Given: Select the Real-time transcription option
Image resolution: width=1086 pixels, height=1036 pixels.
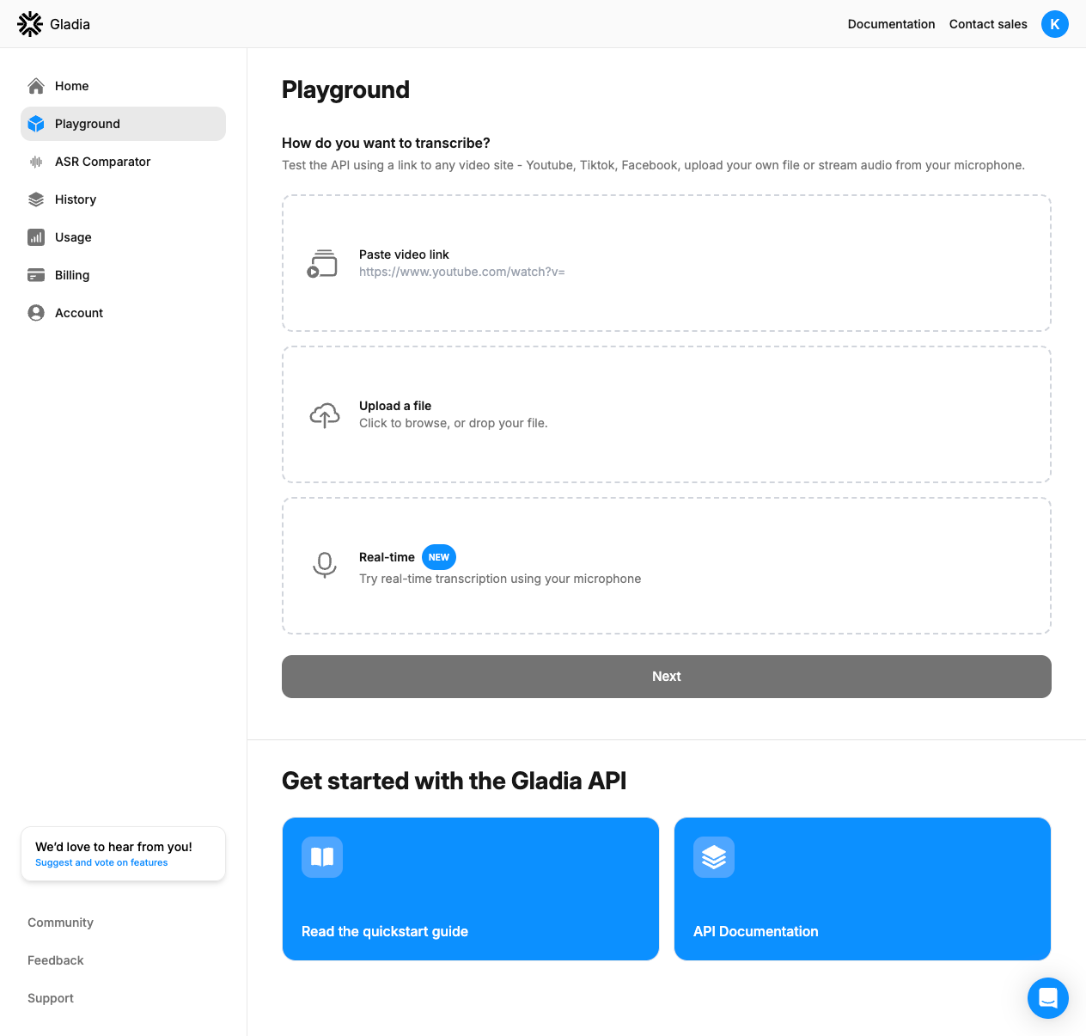Looking at the screenshot, I should (667, 566).
